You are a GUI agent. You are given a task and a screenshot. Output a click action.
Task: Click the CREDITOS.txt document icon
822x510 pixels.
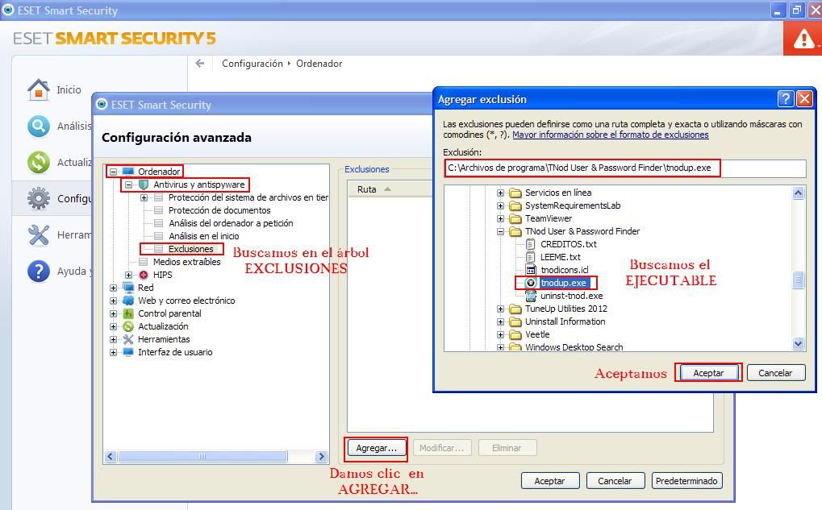531,244
